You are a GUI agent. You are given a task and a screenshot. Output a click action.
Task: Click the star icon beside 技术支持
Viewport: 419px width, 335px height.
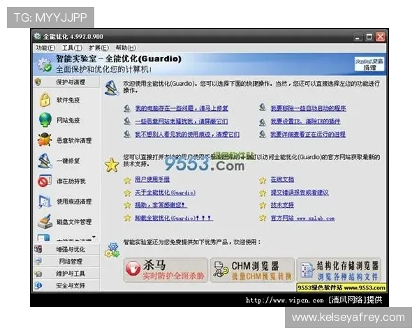263,205
